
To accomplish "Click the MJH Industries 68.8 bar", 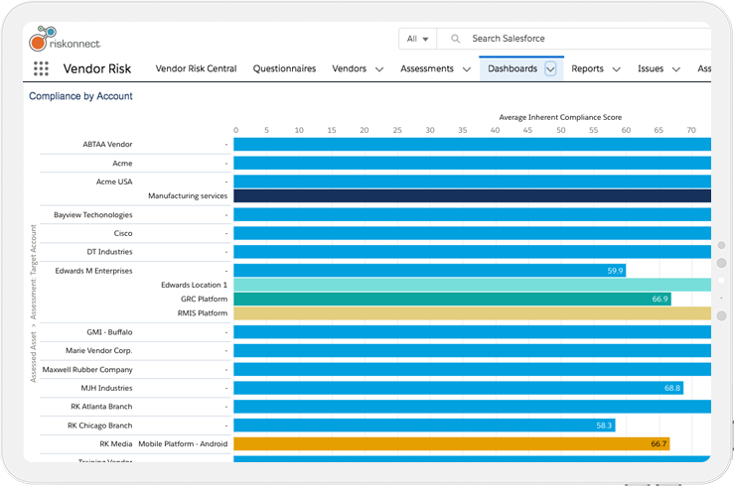I will (x=459, y=388).
